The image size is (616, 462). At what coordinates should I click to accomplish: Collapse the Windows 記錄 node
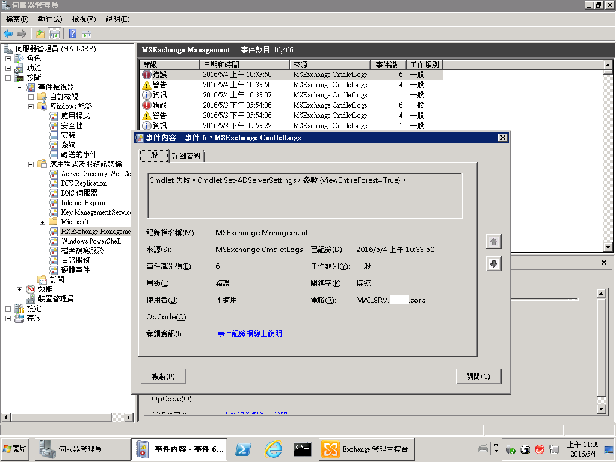pos(31,106)
